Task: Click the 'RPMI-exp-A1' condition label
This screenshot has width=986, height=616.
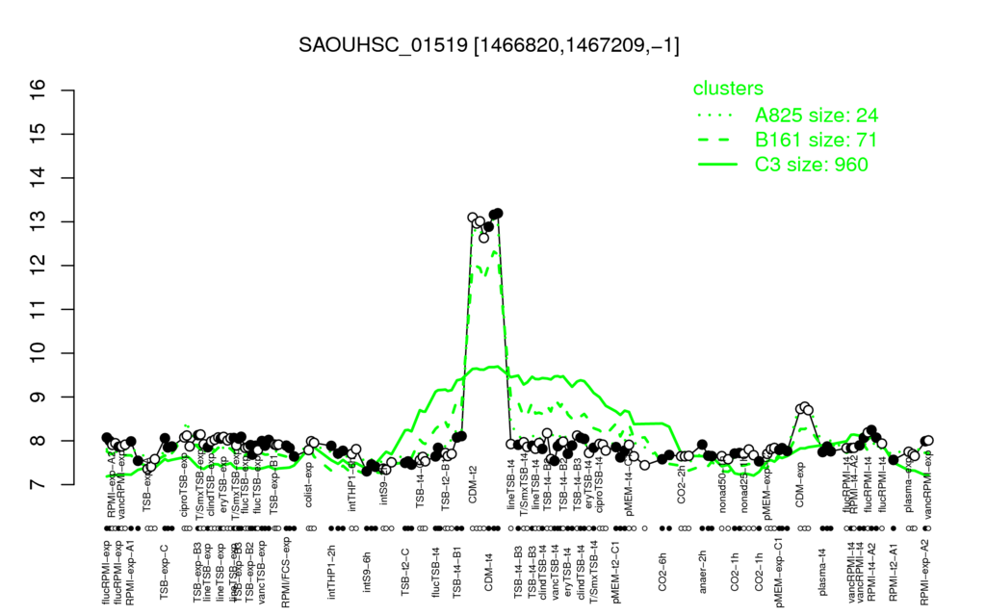Action: click(x=130, y=572)
